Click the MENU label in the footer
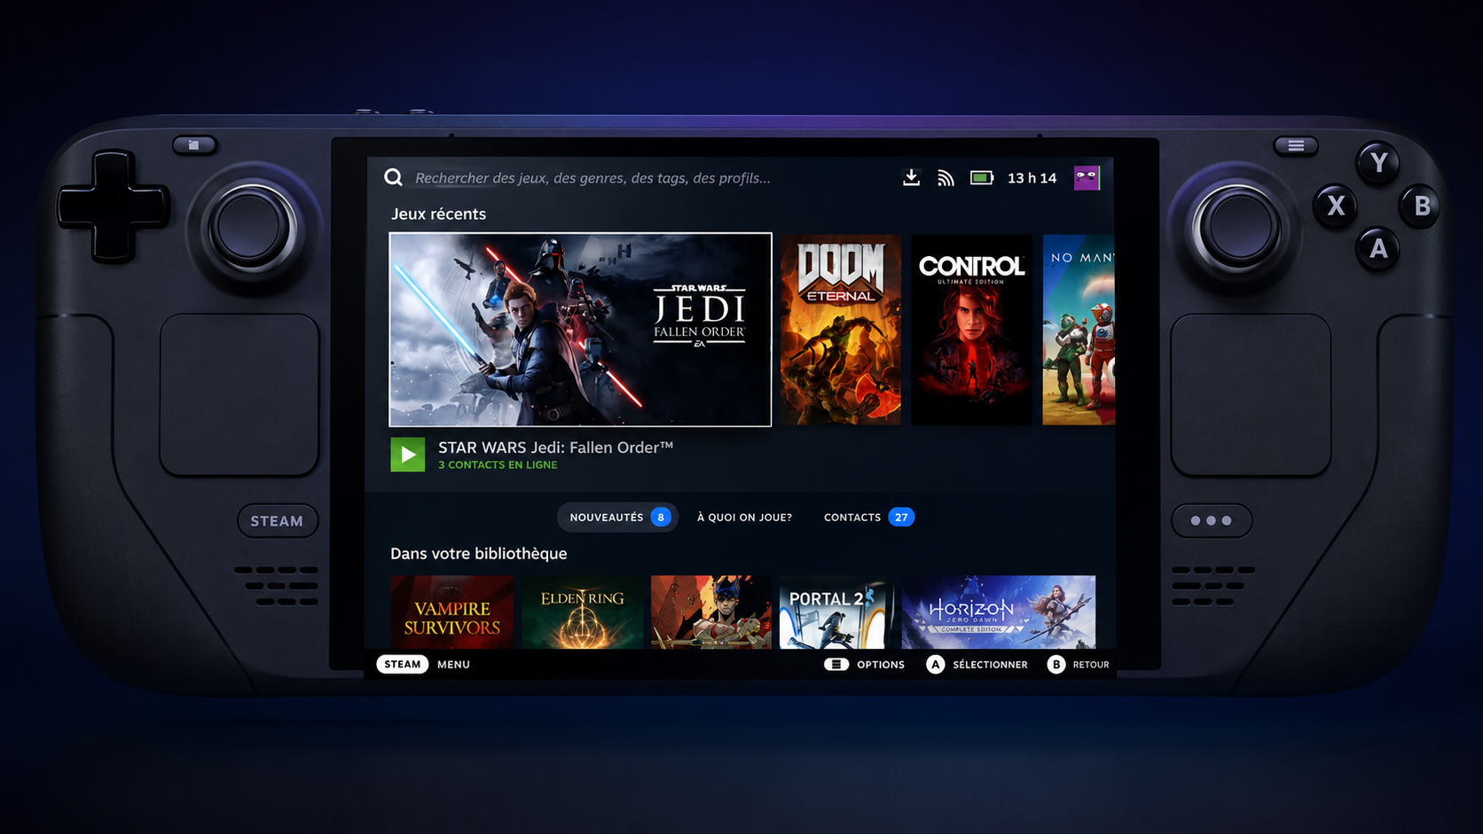The image size is (1483, 834). (453, 664)
